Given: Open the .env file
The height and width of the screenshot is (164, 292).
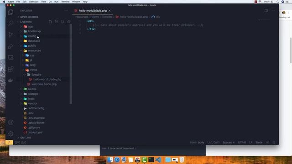Looking at the screenshot, I should pyautogui.click(x=31, y=113).
